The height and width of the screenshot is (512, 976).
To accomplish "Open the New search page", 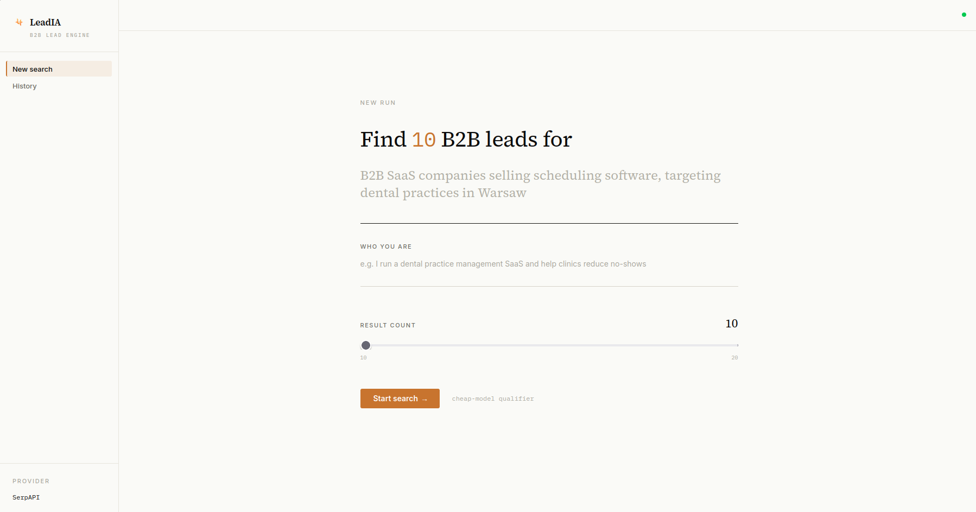I will point(59,69).
